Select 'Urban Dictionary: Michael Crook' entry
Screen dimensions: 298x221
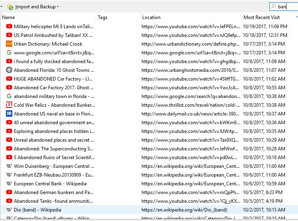tap(48, 44)
